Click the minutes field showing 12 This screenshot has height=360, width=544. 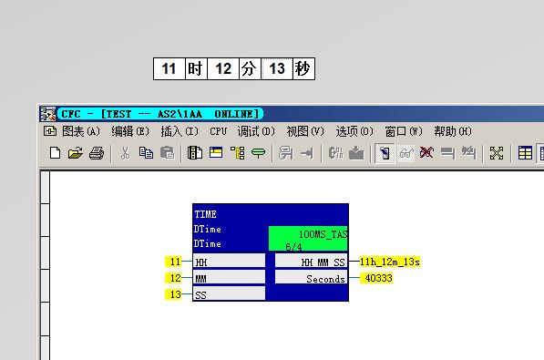tap(223, 68)
